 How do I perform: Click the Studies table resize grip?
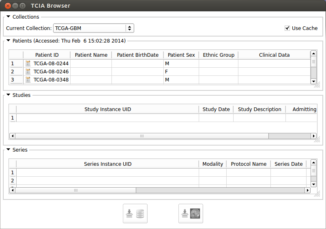[x=317, y=139]
